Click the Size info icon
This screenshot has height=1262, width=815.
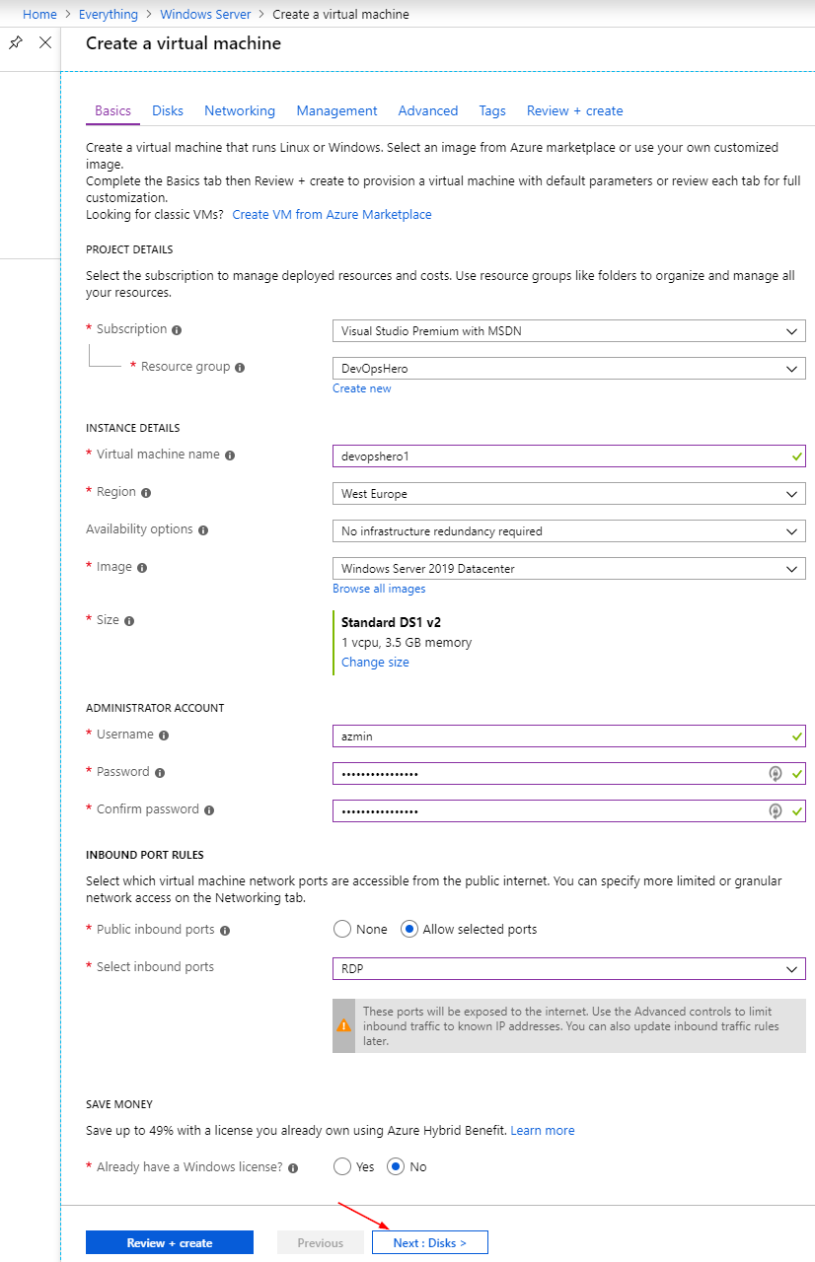click(x=129, y=621)
